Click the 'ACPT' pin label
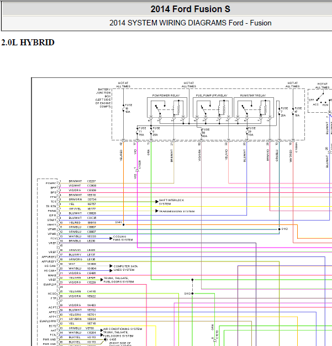This screenshot has height=346, width=332. point(52,307)
